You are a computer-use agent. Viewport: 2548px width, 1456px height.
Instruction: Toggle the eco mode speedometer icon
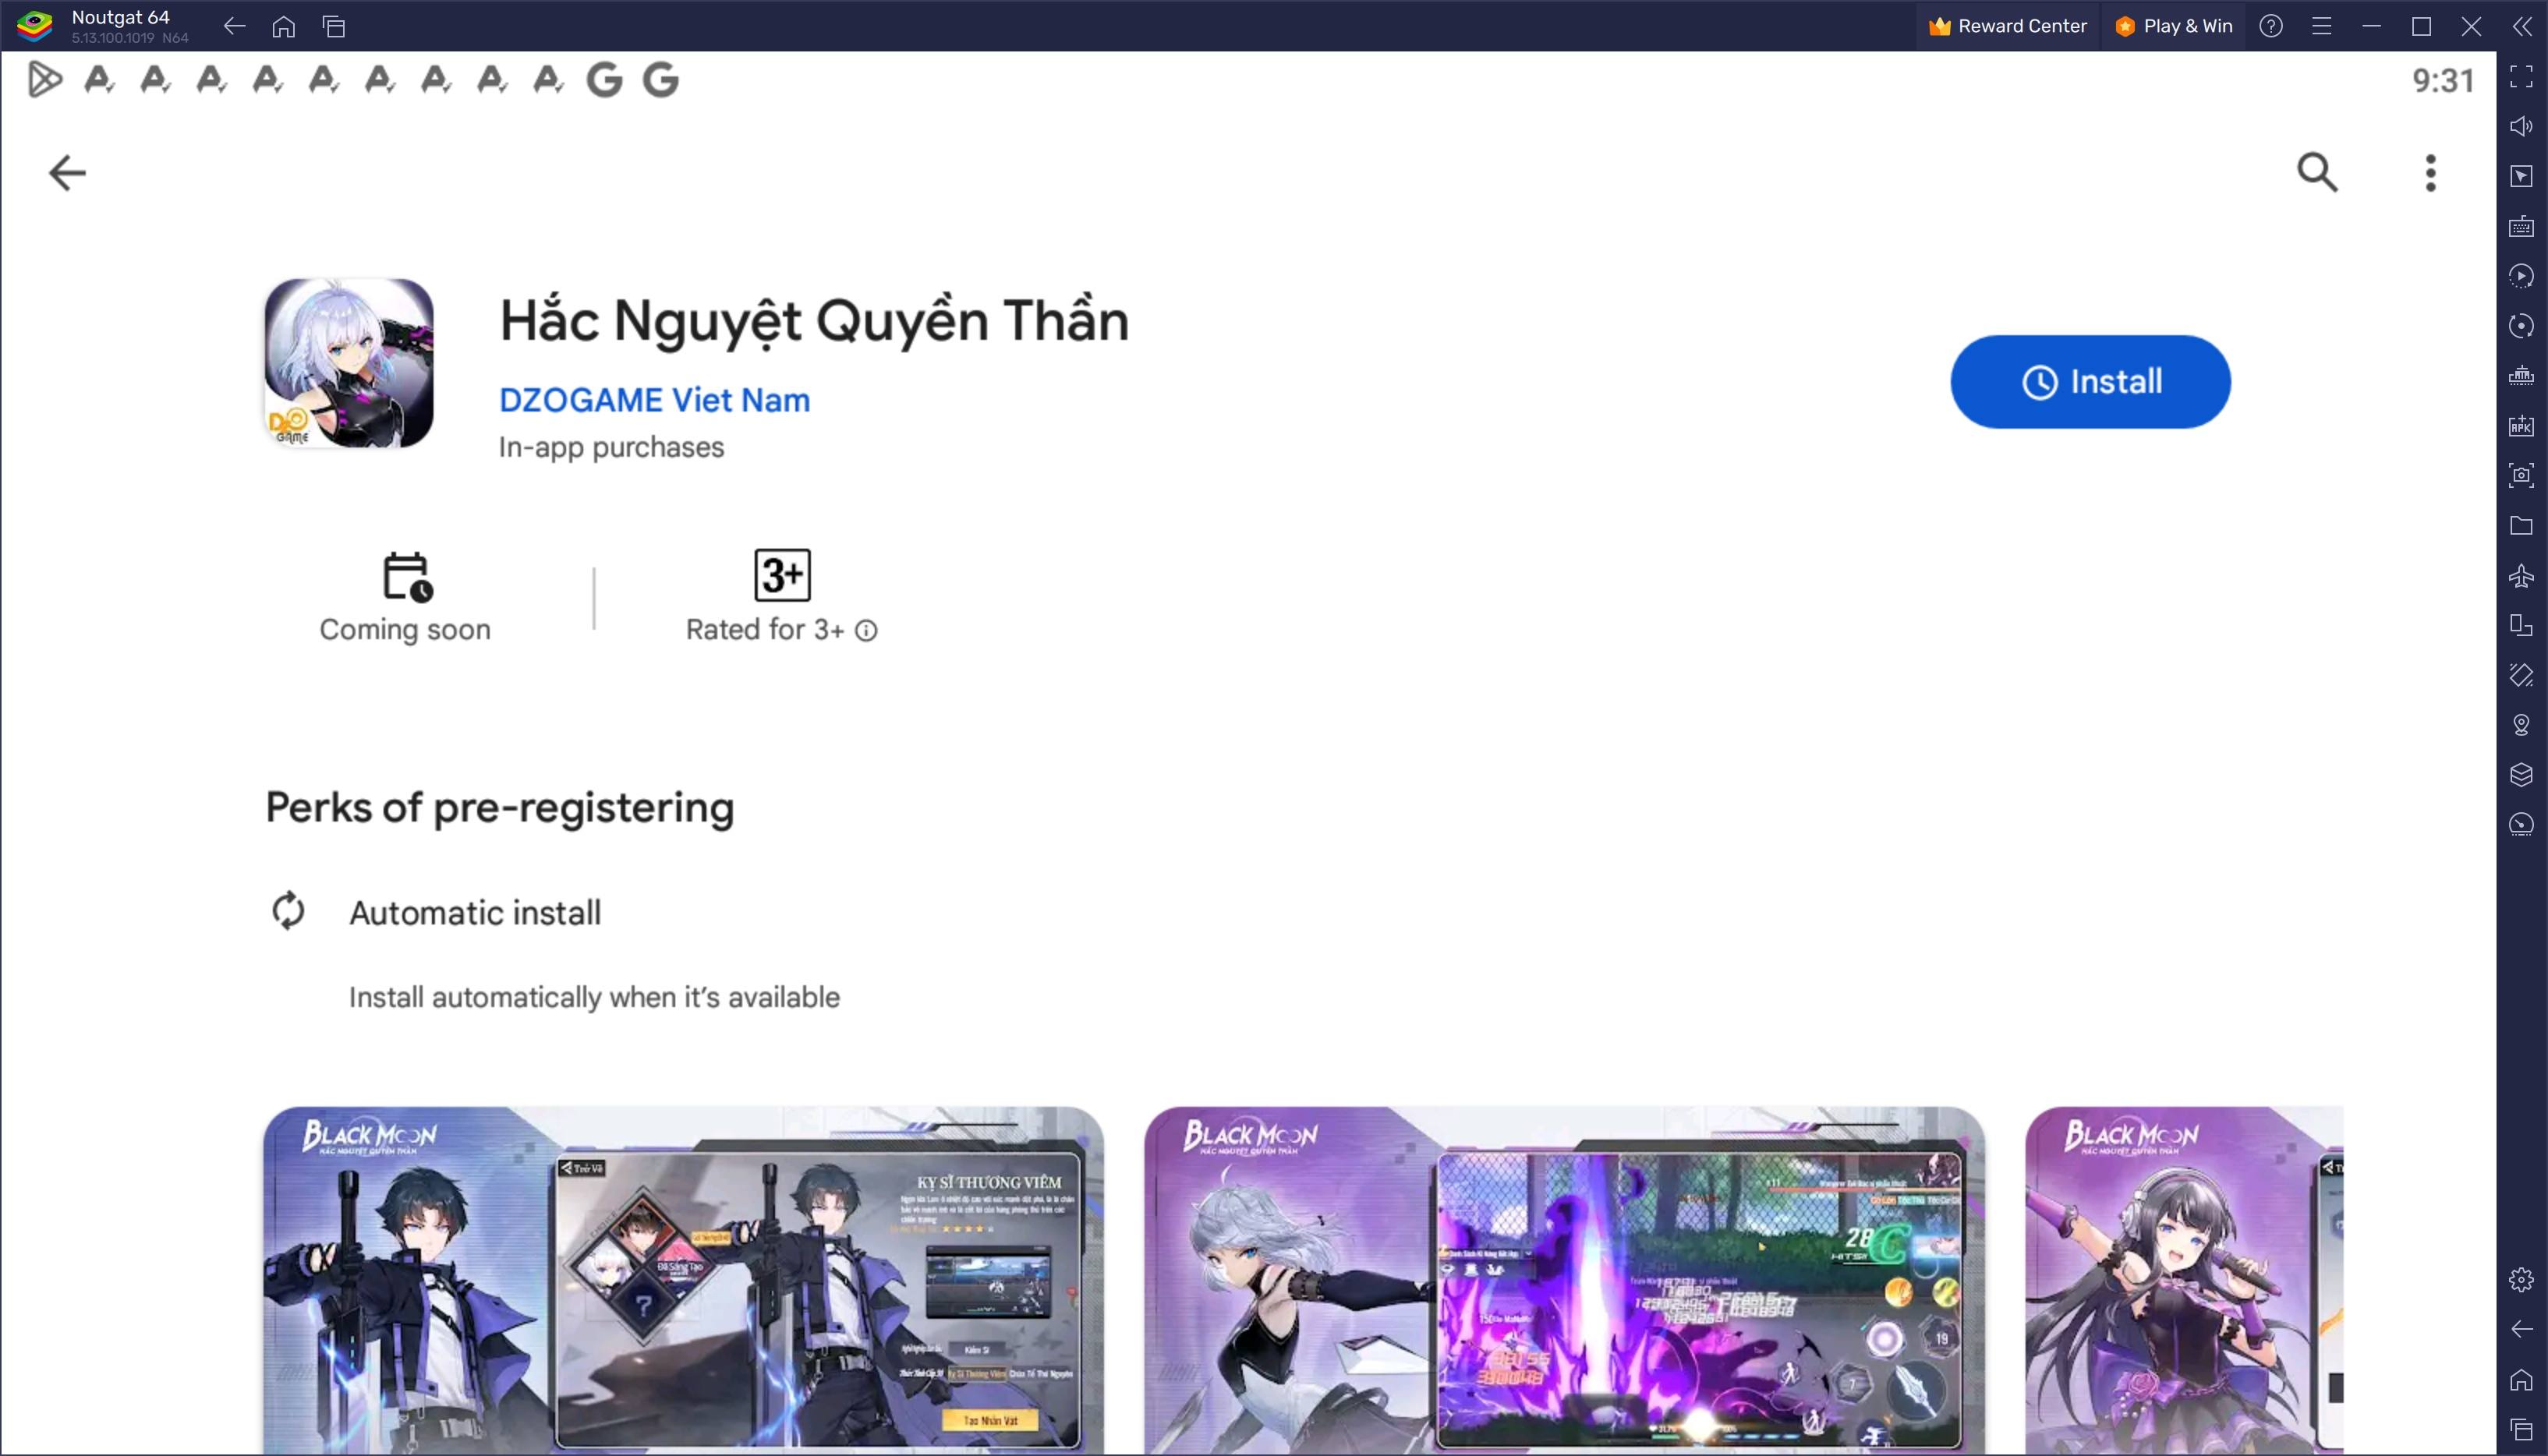click(2521, 825)
